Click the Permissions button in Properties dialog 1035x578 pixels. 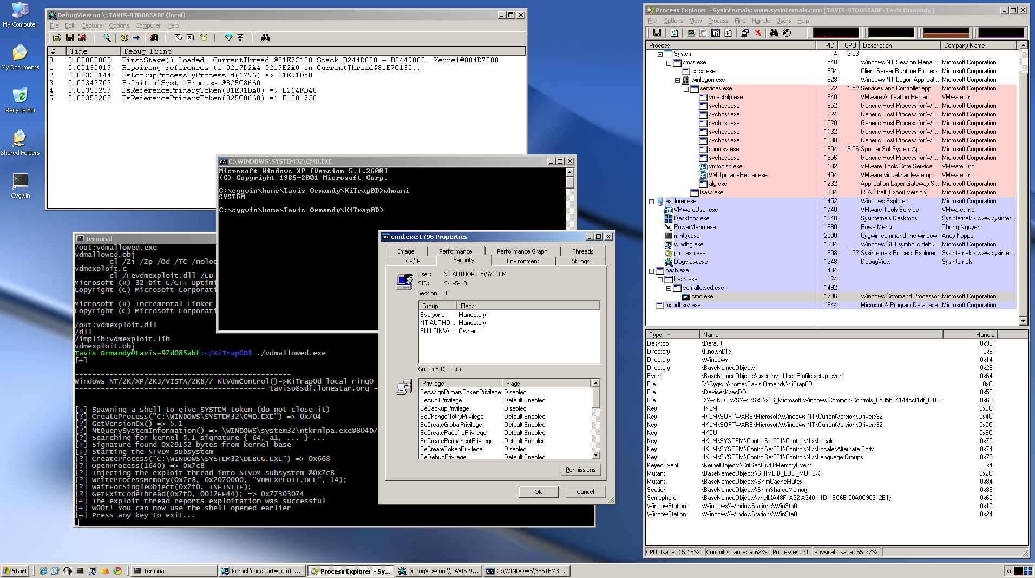(x=580, y=470)
